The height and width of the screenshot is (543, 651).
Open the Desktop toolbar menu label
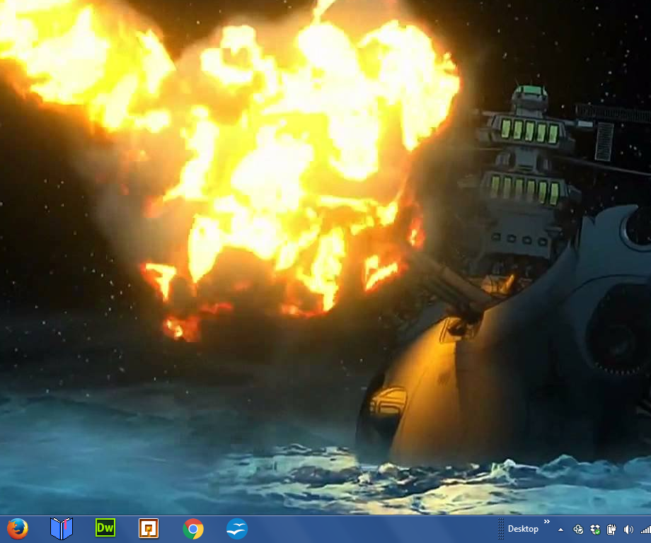coord(523,528)
